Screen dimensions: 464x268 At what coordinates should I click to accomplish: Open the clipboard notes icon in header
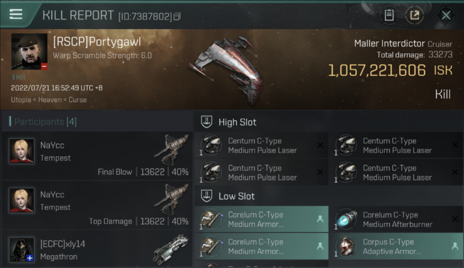tap(389, 15)
